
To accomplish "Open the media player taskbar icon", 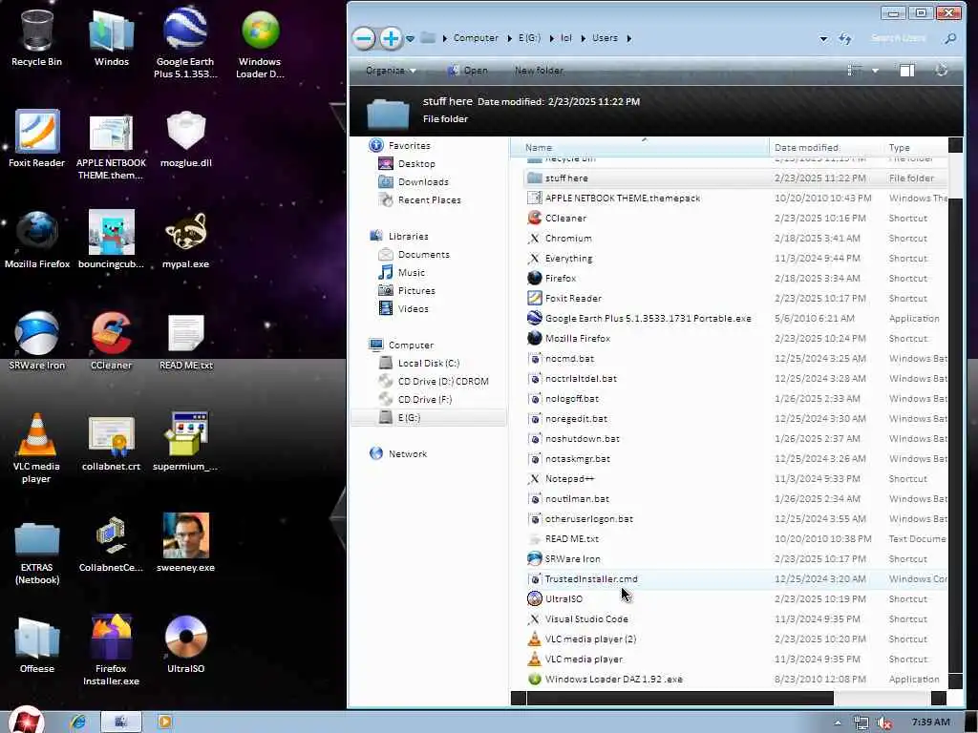I will pyautogui.click(x=164, y=722).
